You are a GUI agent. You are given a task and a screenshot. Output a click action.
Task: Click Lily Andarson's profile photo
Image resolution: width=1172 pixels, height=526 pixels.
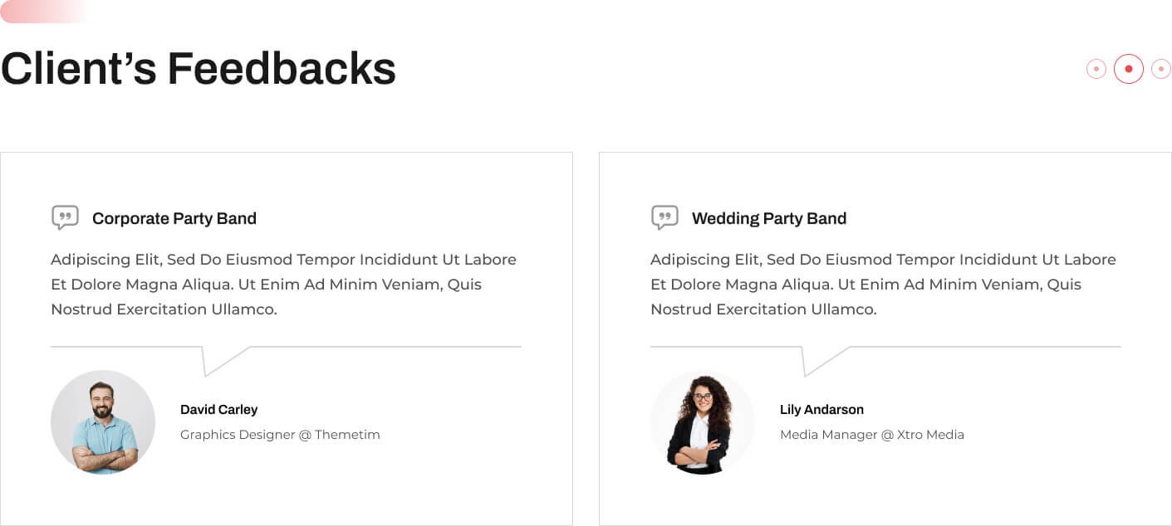click(x=703, y=422)
